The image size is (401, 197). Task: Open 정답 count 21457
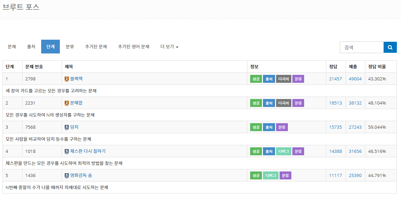pos(336,79)
